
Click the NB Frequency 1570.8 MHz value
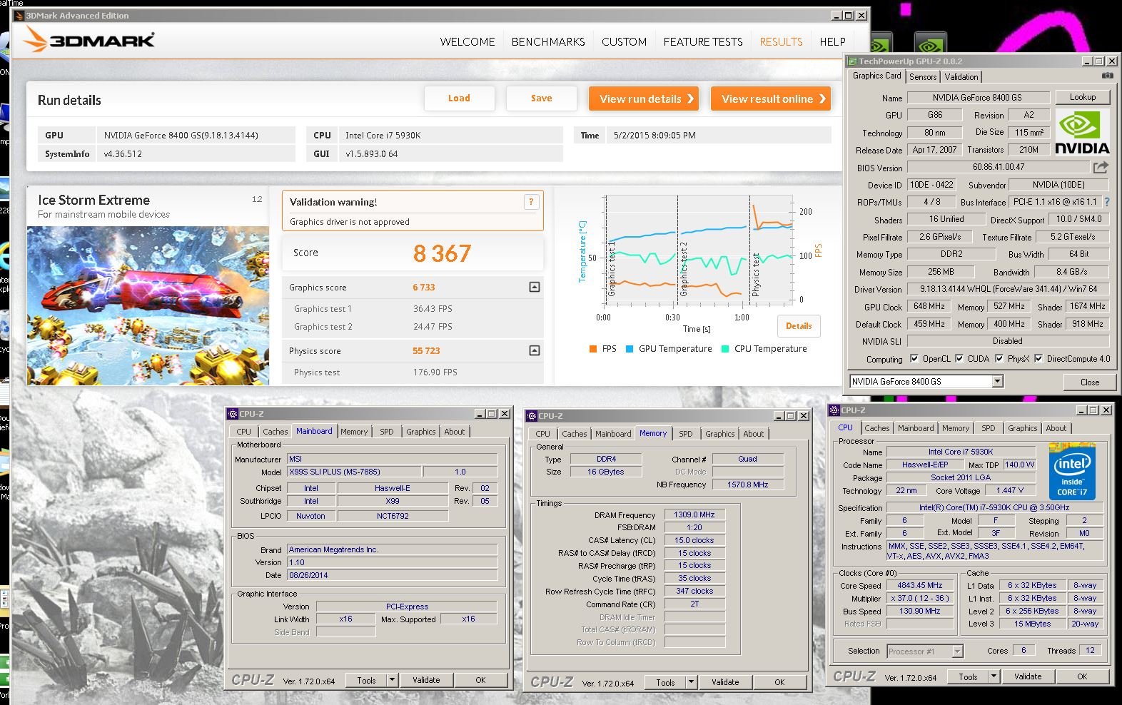pos(748,485)
